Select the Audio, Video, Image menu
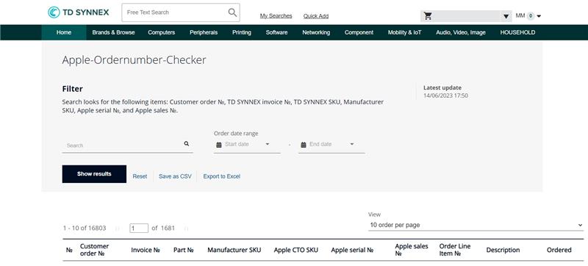 (461, 32)
